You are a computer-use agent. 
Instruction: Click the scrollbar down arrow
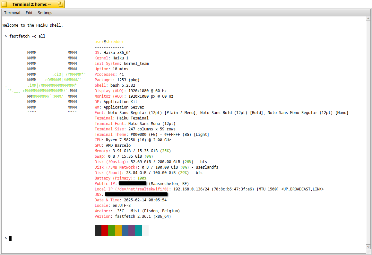(x=368, y=247)
